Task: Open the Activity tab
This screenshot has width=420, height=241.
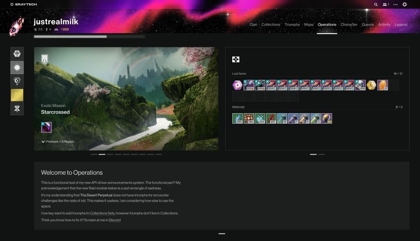Action: (384, 25)
